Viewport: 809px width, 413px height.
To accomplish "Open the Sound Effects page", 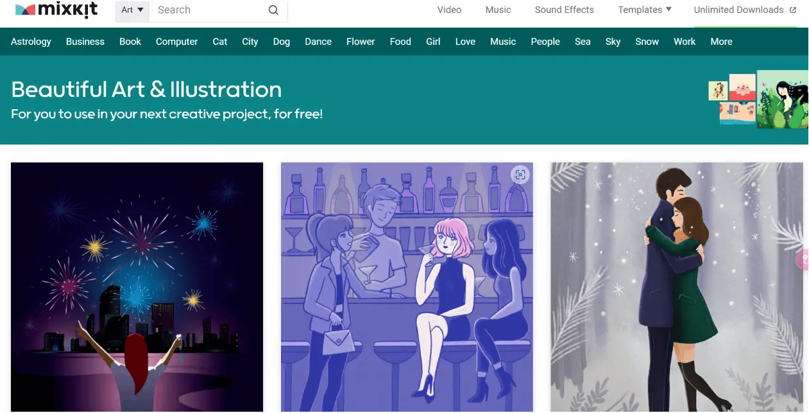I will point(564,10).
